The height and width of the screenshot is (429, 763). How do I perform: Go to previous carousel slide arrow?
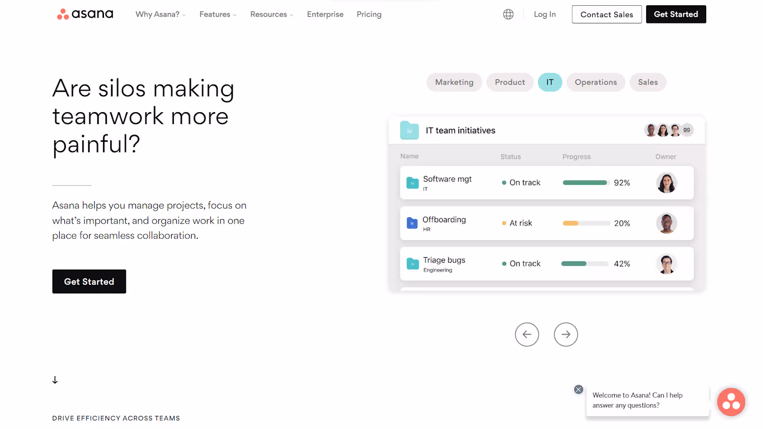(527, 335)
